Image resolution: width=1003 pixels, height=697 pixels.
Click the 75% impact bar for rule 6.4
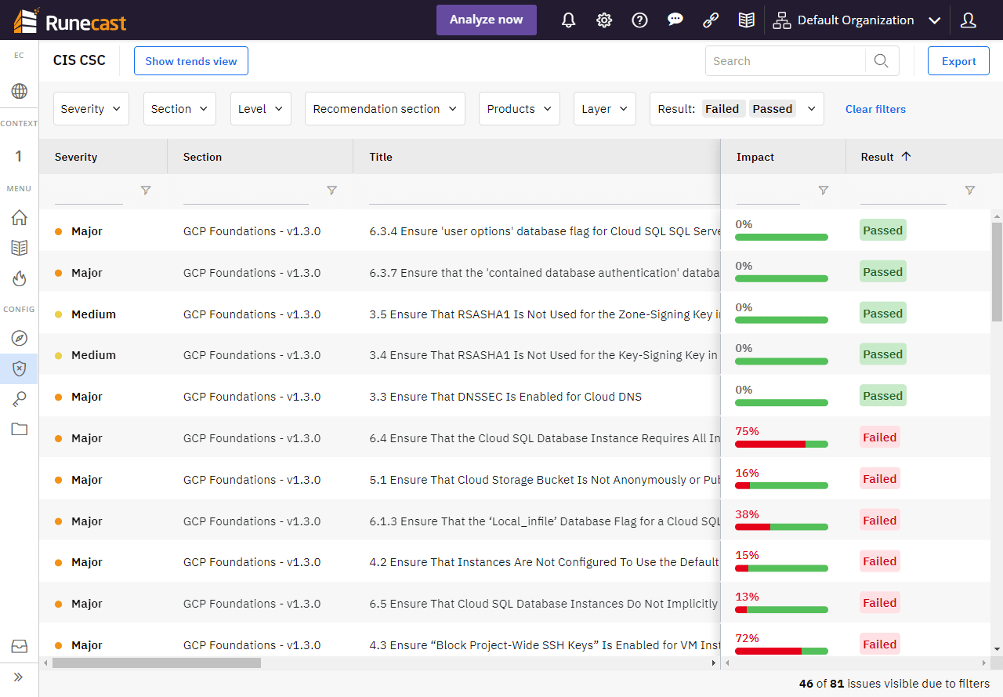coord(781,444)
